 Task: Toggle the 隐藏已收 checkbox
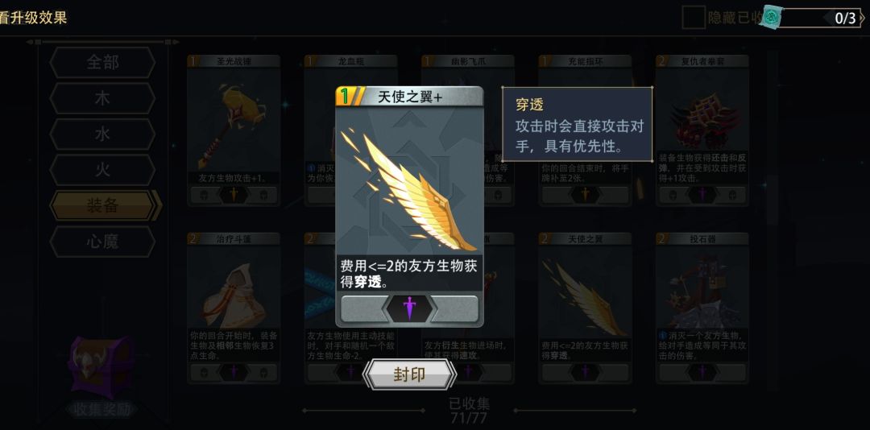pyautogui.click(x=694, y=17)
